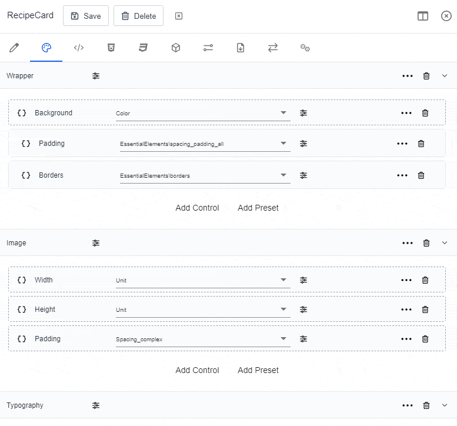Open Borders settings sliders icon
Screen dimensions: 457x426
tap(303, 175)
